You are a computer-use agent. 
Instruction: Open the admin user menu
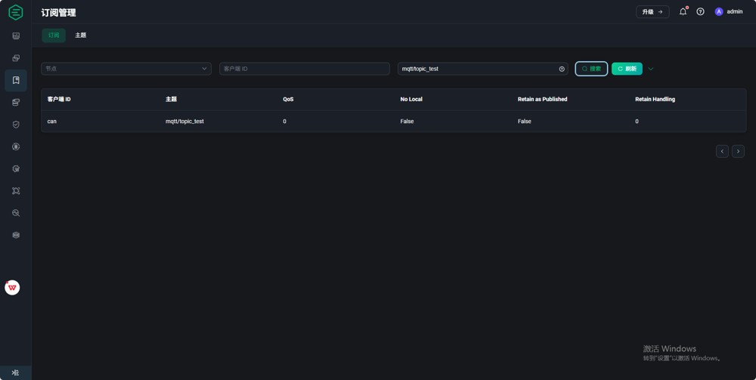coord(729,11)
